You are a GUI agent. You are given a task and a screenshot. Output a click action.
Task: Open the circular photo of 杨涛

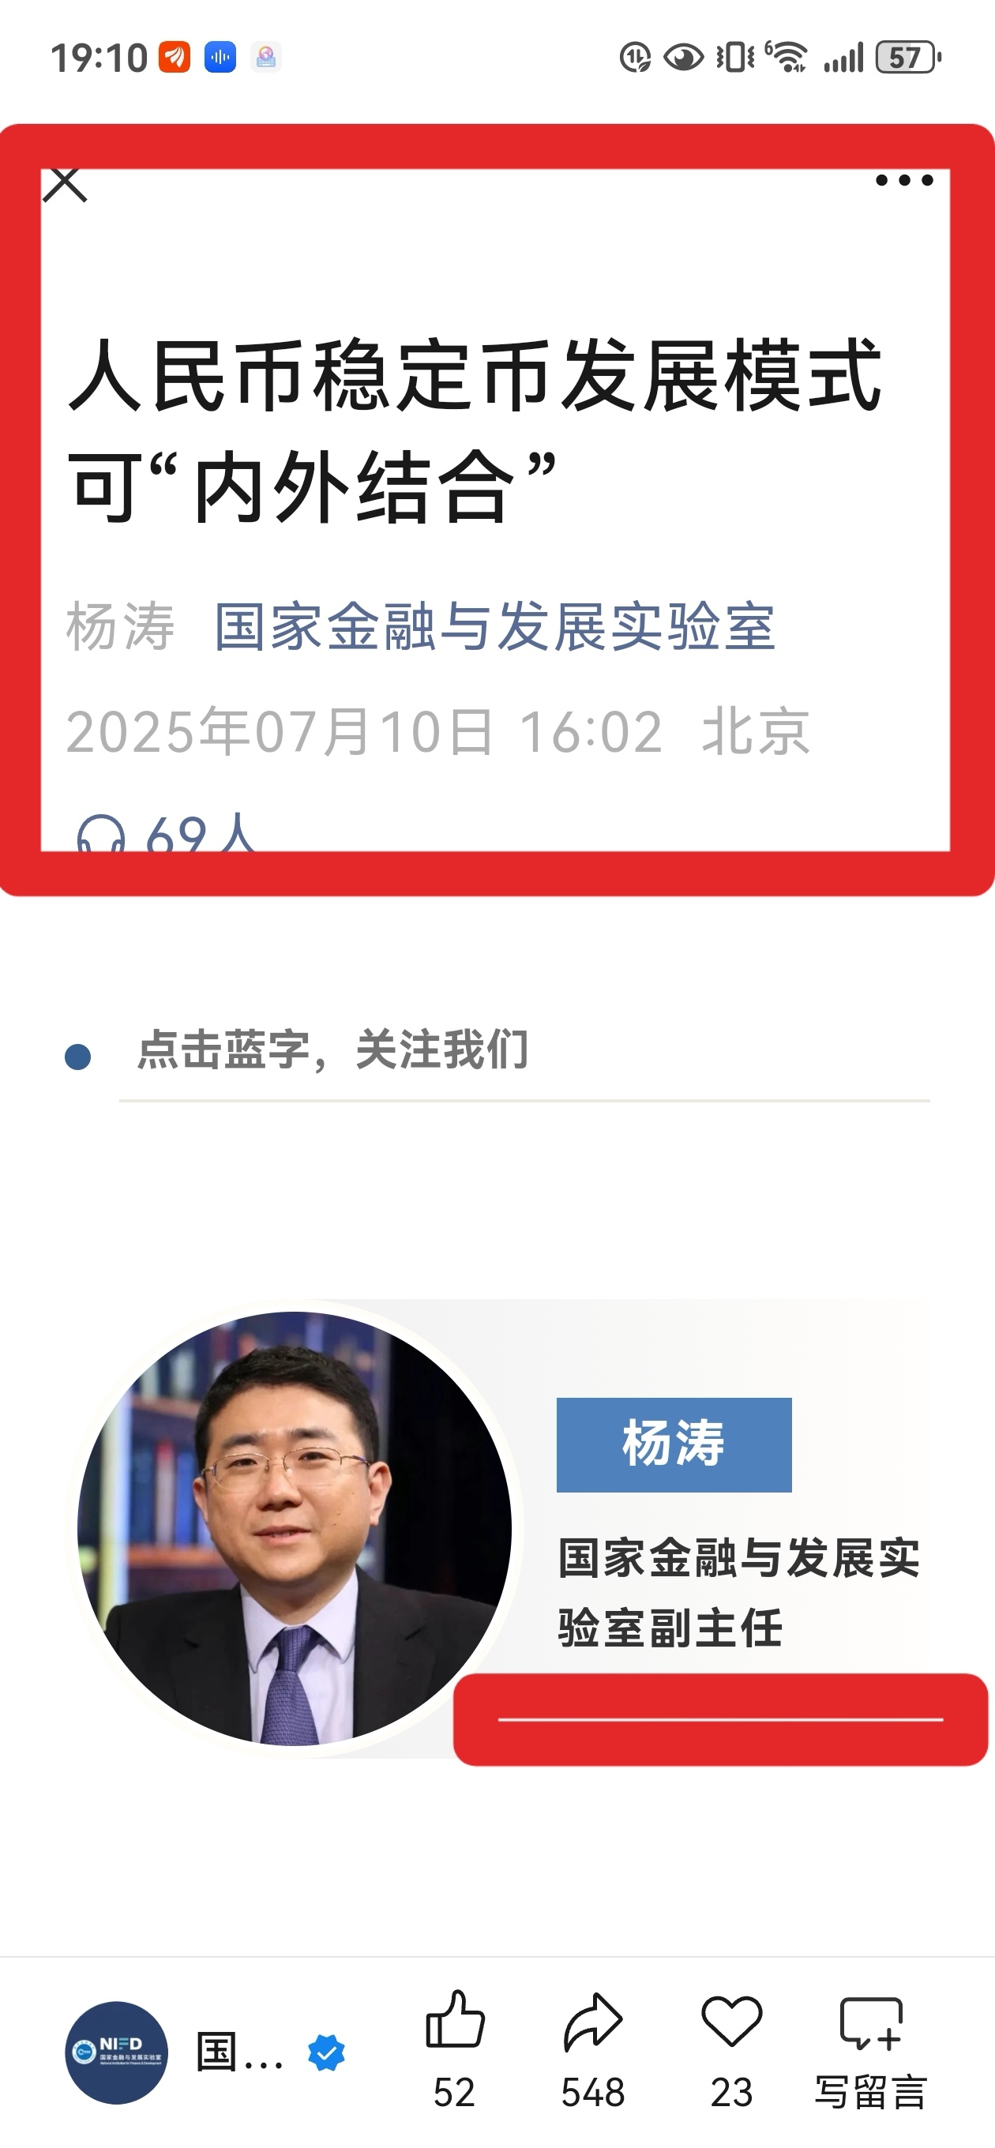coord(295,1528)
